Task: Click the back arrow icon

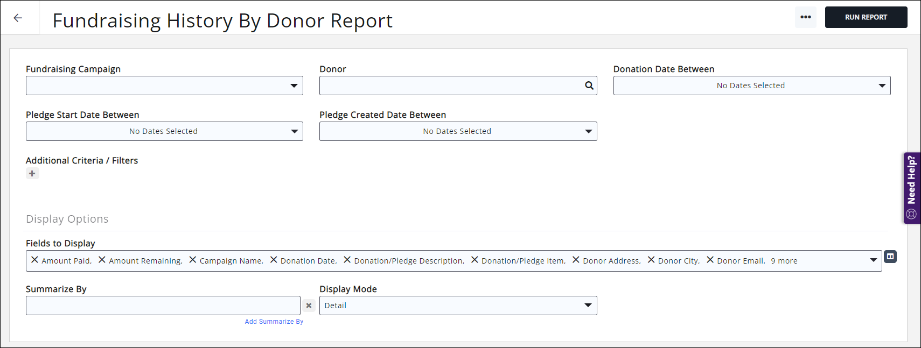Action: coord(18,18)
